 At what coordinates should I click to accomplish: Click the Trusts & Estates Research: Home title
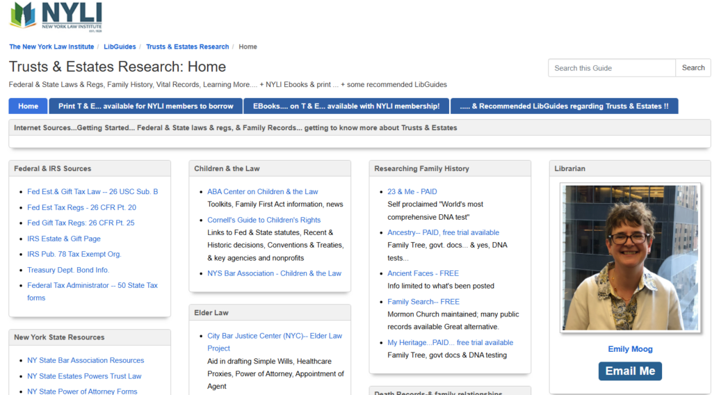click(x=117, y=67)
